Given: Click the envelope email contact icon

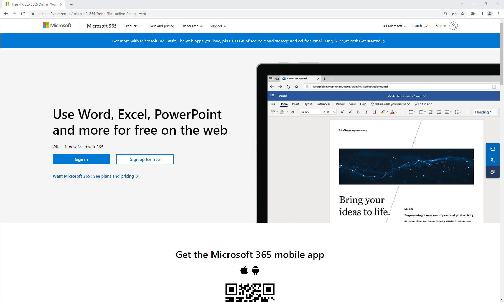Looking at the screenshot, I should [492, 149].
